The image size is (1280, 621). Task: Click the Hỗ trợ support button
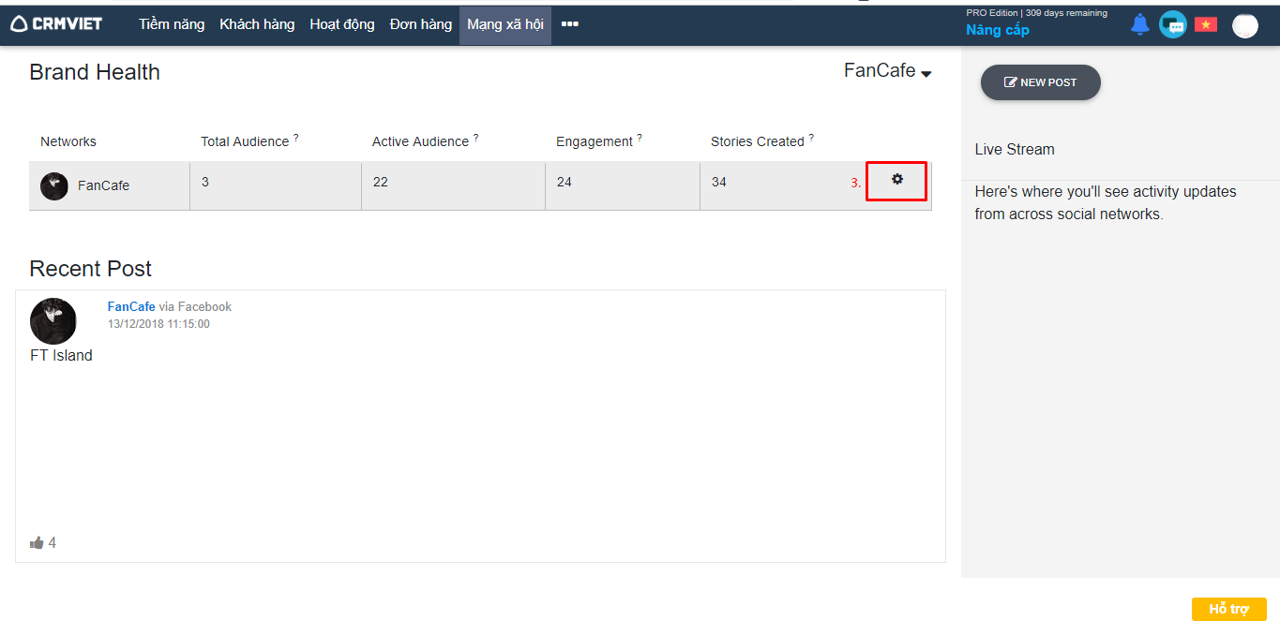coord(1228,609)
